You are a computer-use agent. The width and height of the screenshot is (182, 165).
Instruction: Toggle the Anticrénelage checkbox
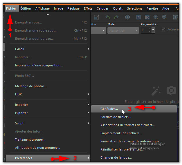click(x=164, y=30)
